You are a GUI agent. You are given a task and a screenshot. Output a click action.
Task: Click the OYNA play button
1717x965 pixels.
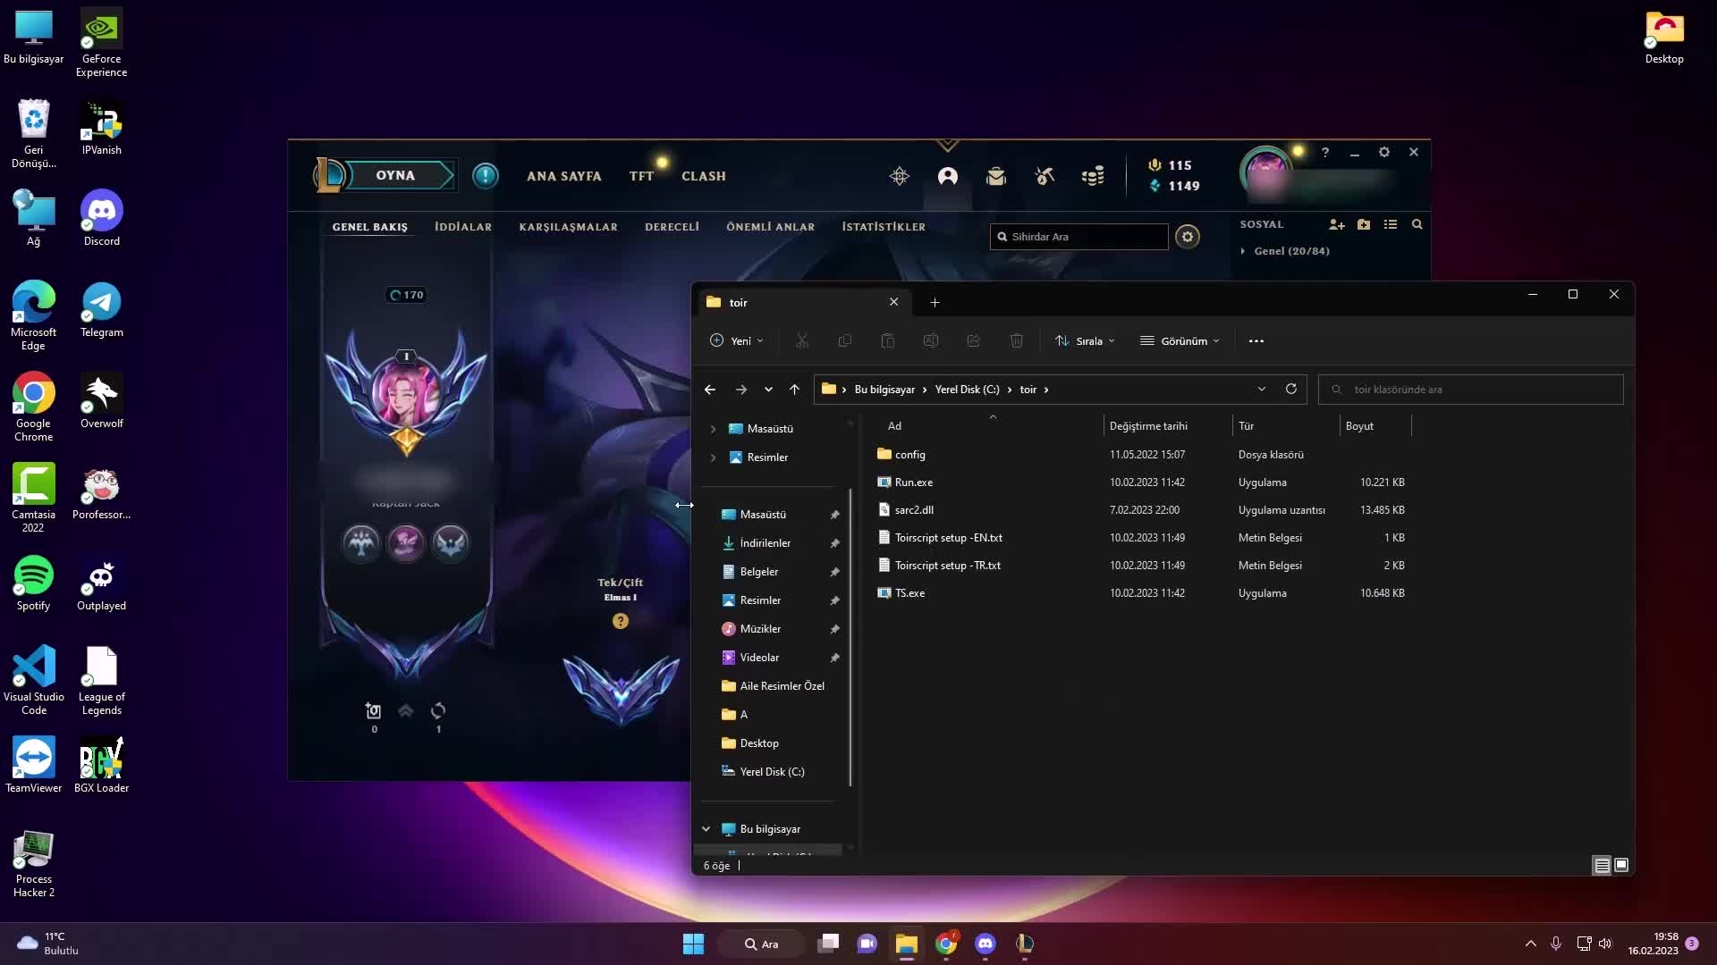pos(396,175)
